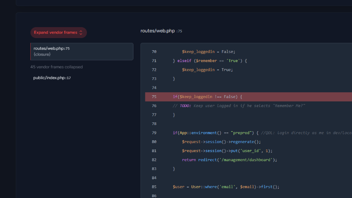Select the public/index.php:17 stack frame
The image size is (352, 198).
coord(52,78)
